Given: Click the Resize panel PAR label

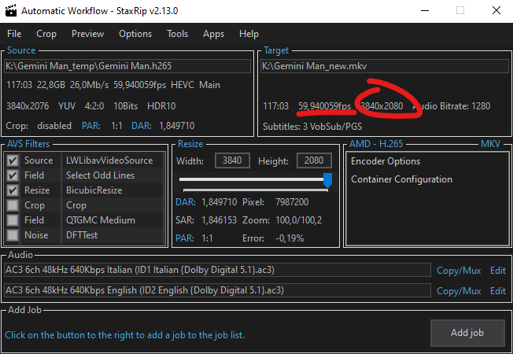Looking at the screenshot, I should click(x=185, y=238).
